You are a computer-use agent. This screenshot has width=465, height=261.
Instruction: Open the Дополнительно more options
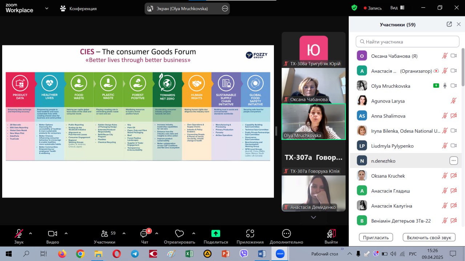click(x=286, y=236)
